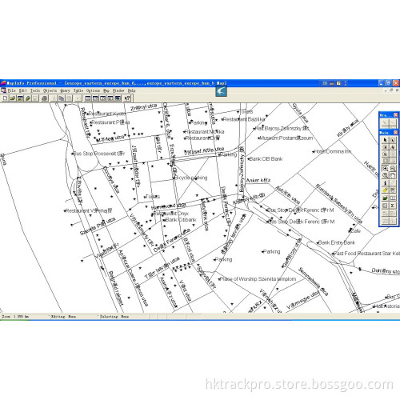Click the Print icon in toolbar
This screenshot has width=400, height=400.
pyautogui.click(x=45, y=98)
